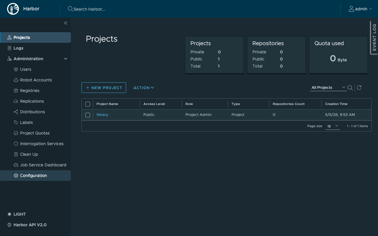This screenshot has width=378, height=236.
Task: Click the admin user avatar icon
Action: coord(351,9)
